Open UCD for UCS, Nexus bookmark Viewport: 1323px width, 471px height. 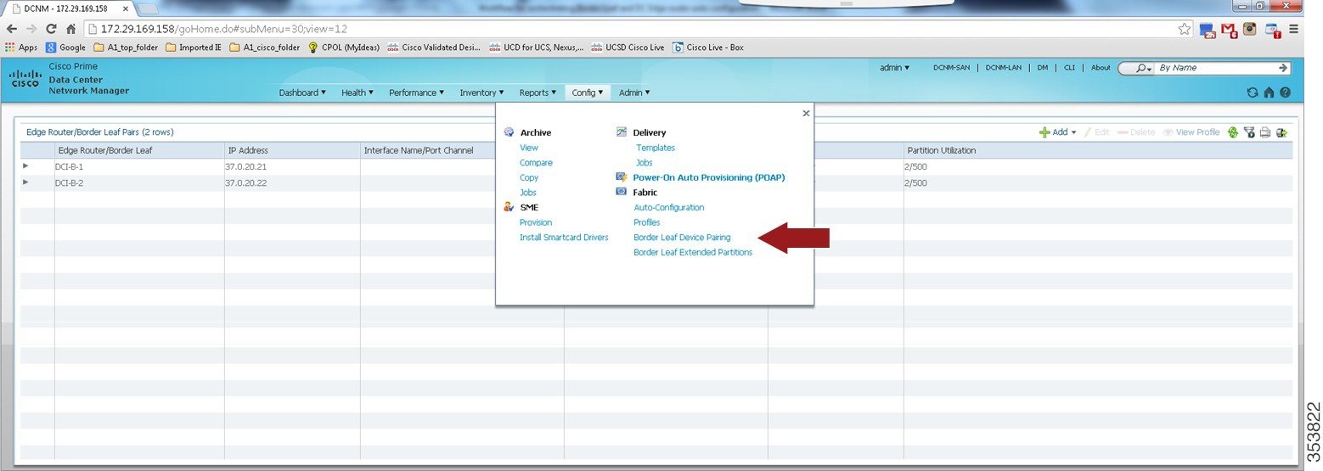(x=537, y=48)
